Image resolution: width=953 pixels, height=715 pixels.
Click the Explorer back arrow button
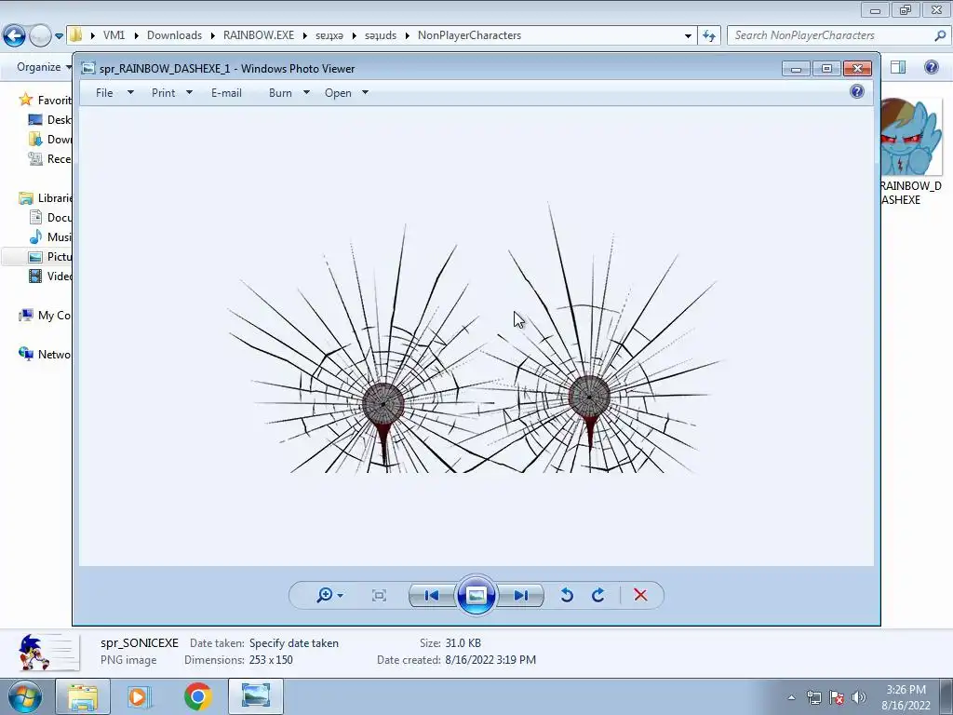coord(14,35)
